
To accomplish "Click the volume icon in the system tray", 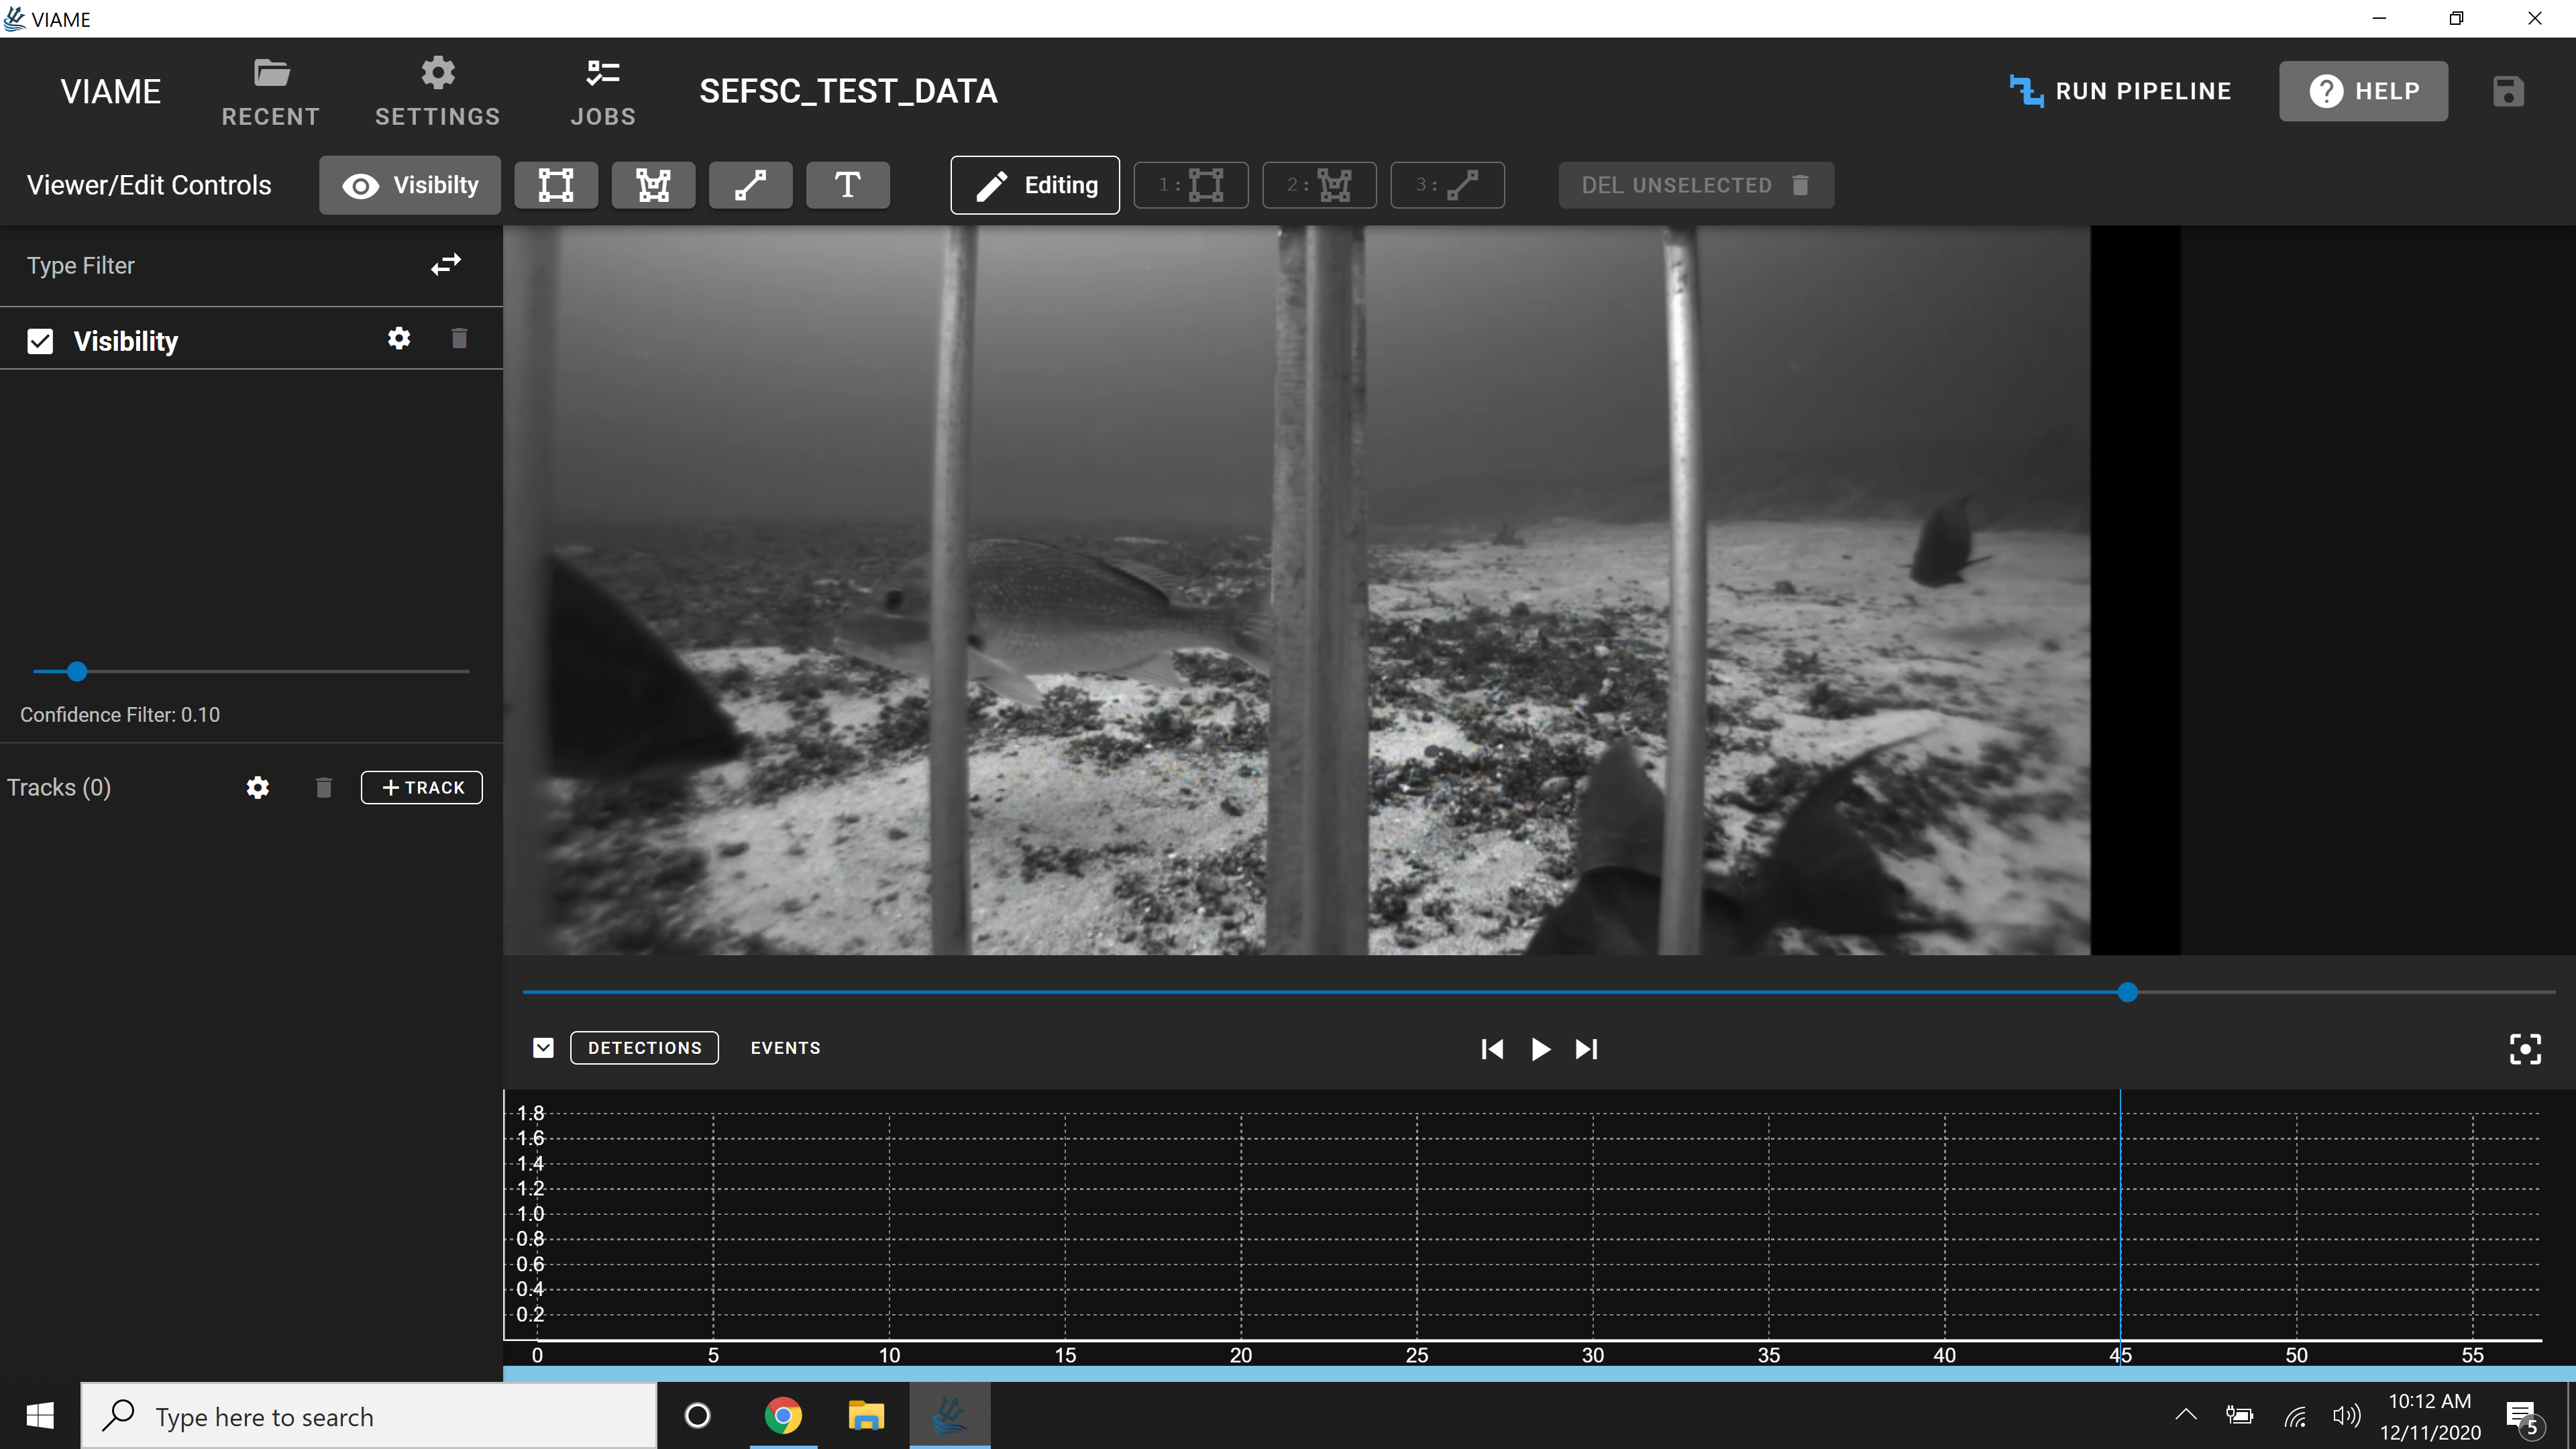I will [x=2345, y=1416].
